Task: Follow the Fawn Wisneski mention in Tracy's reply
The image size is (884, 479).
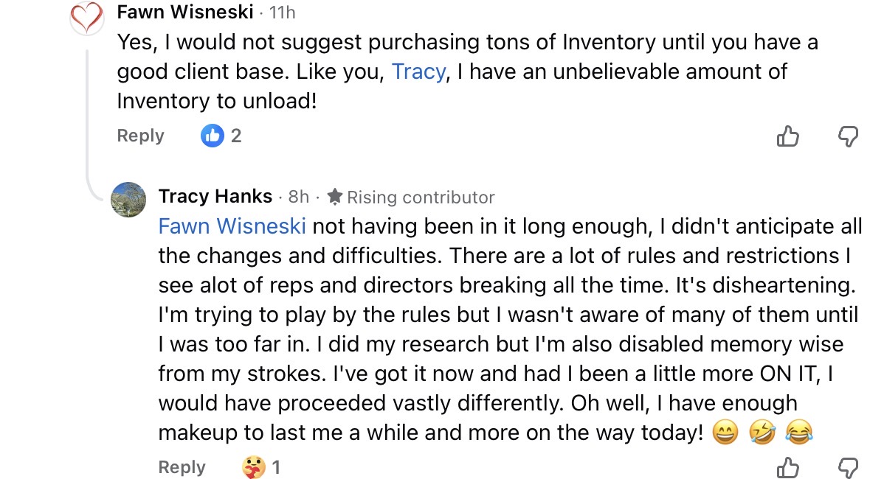Action: (x=232, y=226)
